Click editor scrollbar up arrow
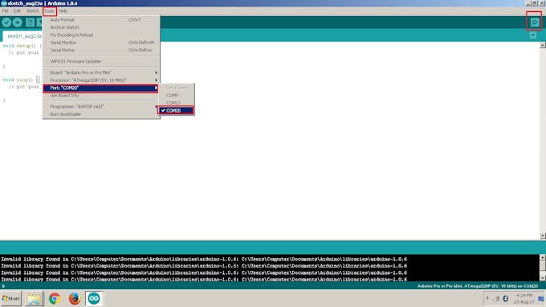Image resolution: width=546 pixels, height=307 pixels. (543, 45)
